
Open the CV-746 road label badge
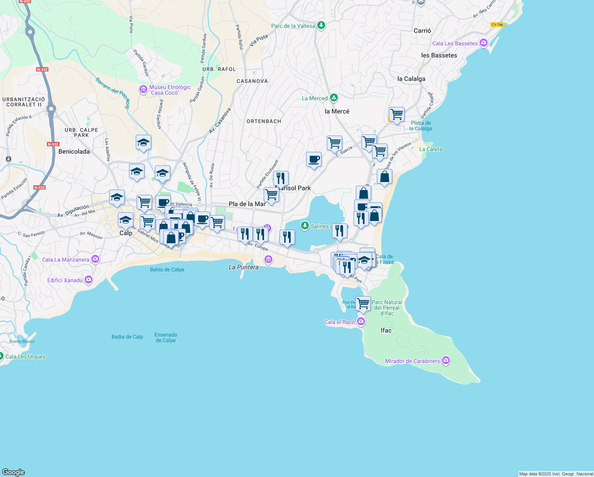click(x=498, y=24)
